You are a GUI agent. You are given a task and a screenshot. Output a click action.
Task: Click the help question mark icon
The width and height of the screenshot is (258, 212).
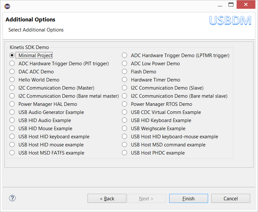[x=12, y=198]
